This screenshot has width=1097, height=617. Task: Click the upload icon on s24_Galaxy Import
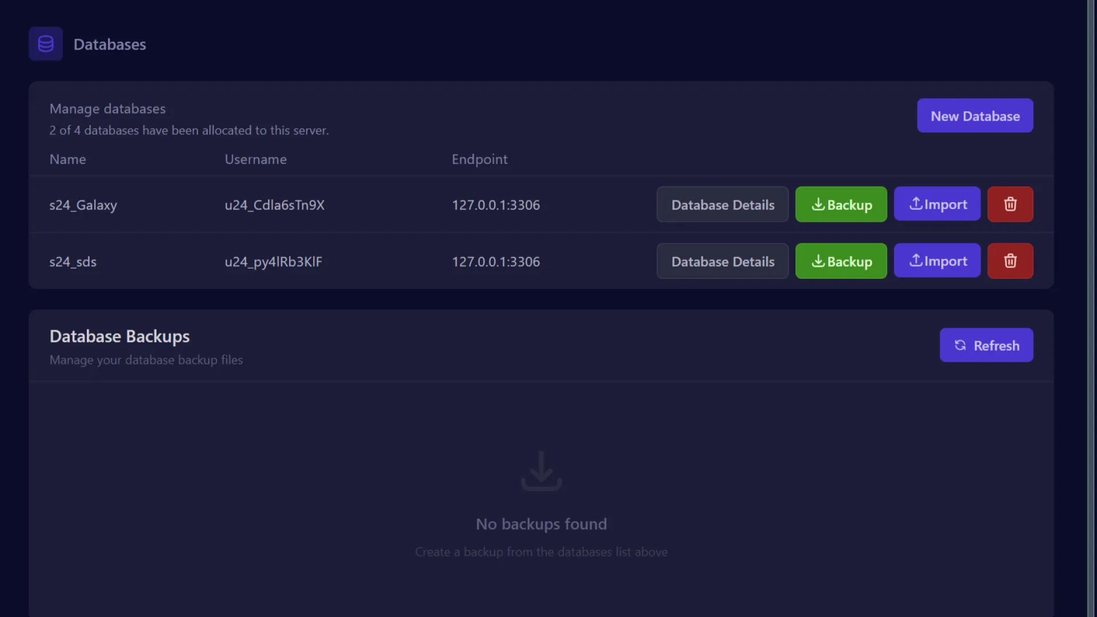(916, 204)
